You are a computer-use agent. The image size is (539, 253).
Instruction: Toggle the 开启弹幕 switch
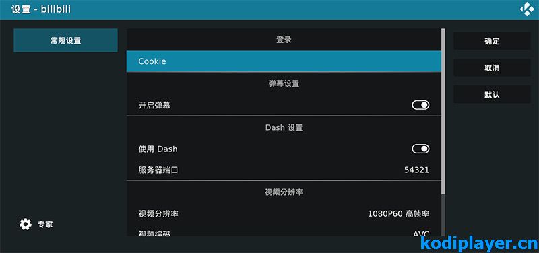click(420, 105)
